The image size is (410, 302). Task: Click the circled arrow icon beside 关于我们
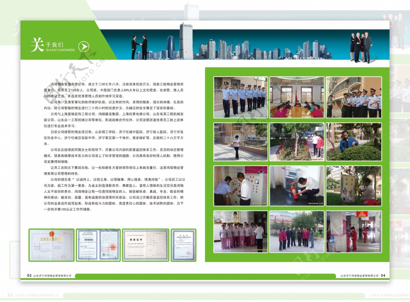tap(84, 46)
